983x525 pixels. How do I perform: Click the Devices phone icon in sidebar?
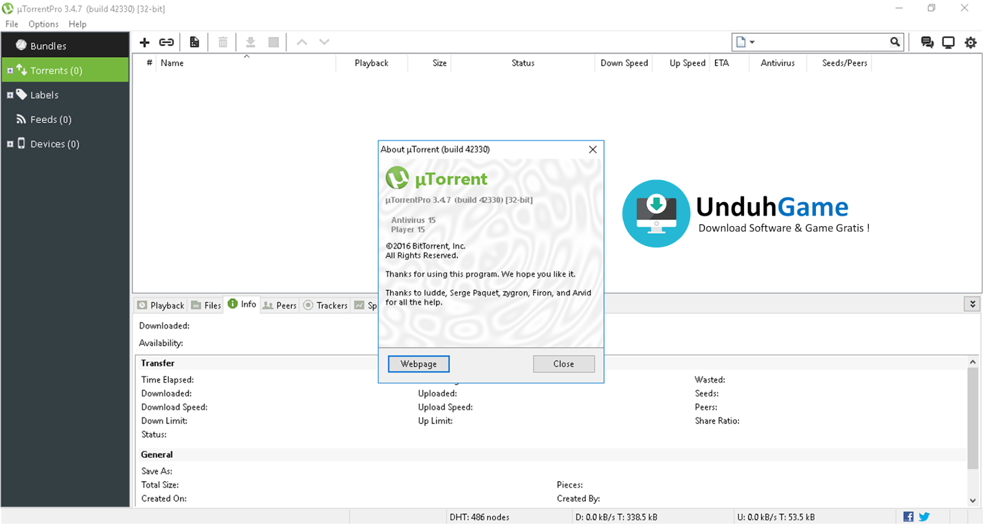(x=22, y=143)
